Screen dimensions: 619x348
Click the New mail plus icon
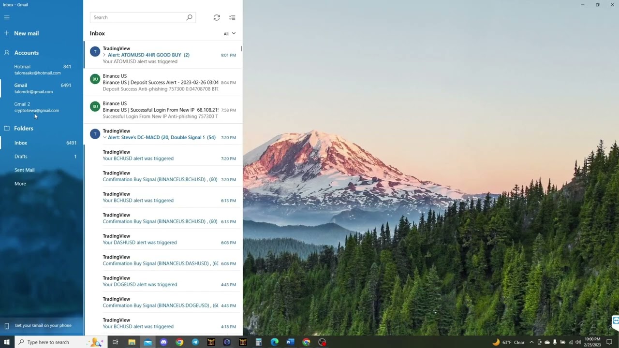tap(7, 33)
